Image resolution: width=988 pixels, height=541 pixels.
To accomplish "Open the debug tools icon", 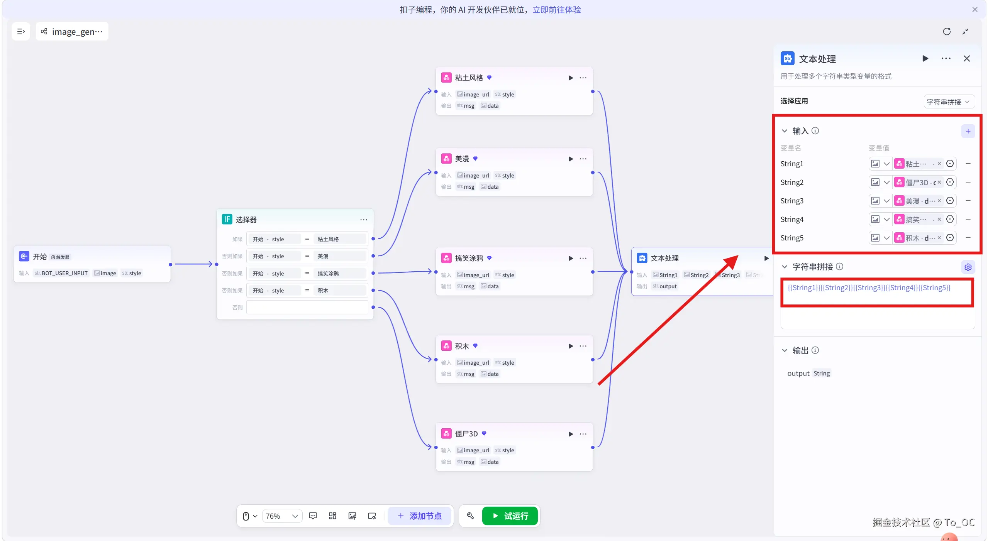I will (x=470, y=516).
